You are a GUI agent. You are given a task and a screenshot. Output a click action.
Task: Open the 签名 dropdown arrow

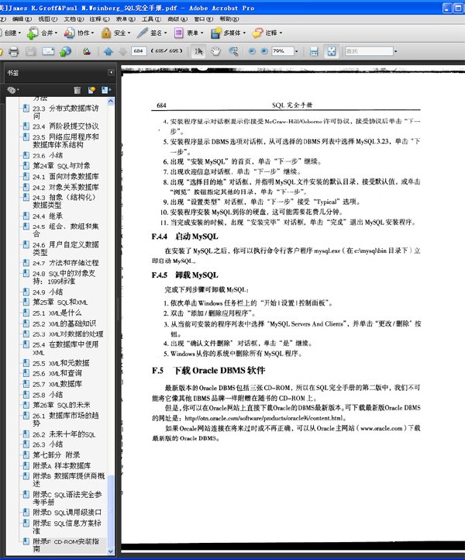click(166, 33)
